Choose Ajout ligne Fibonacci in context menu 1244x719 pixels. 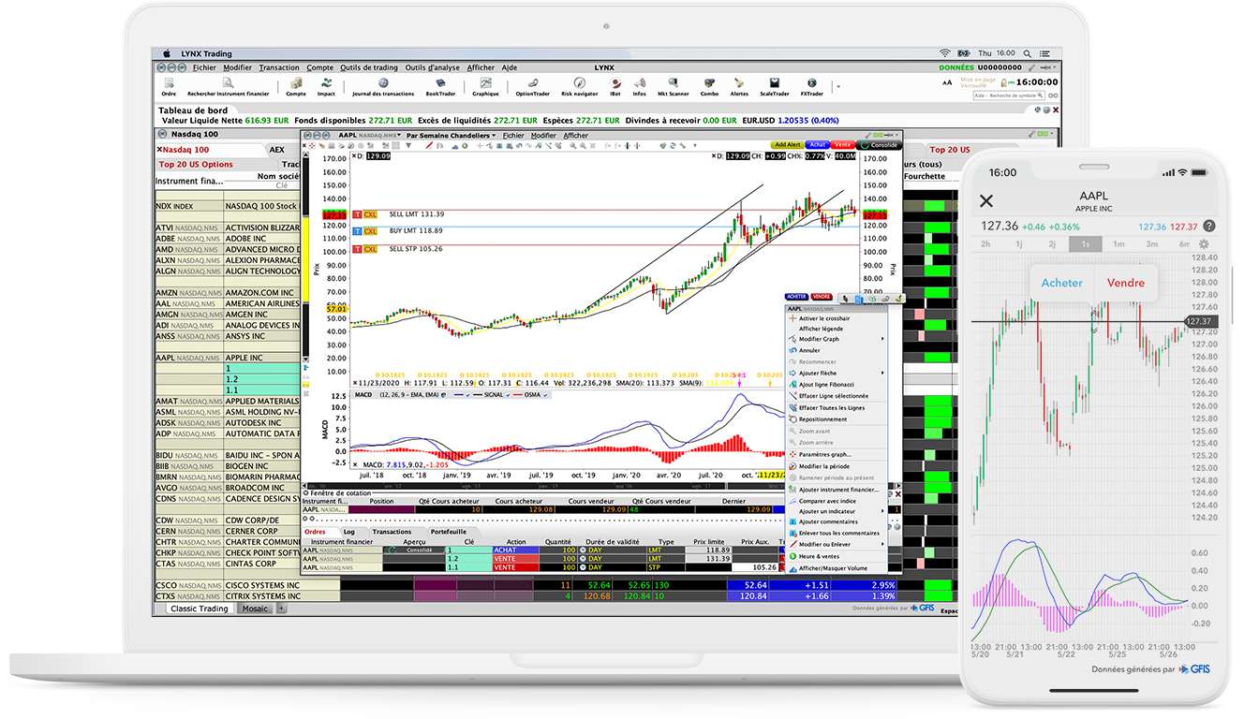838,385
